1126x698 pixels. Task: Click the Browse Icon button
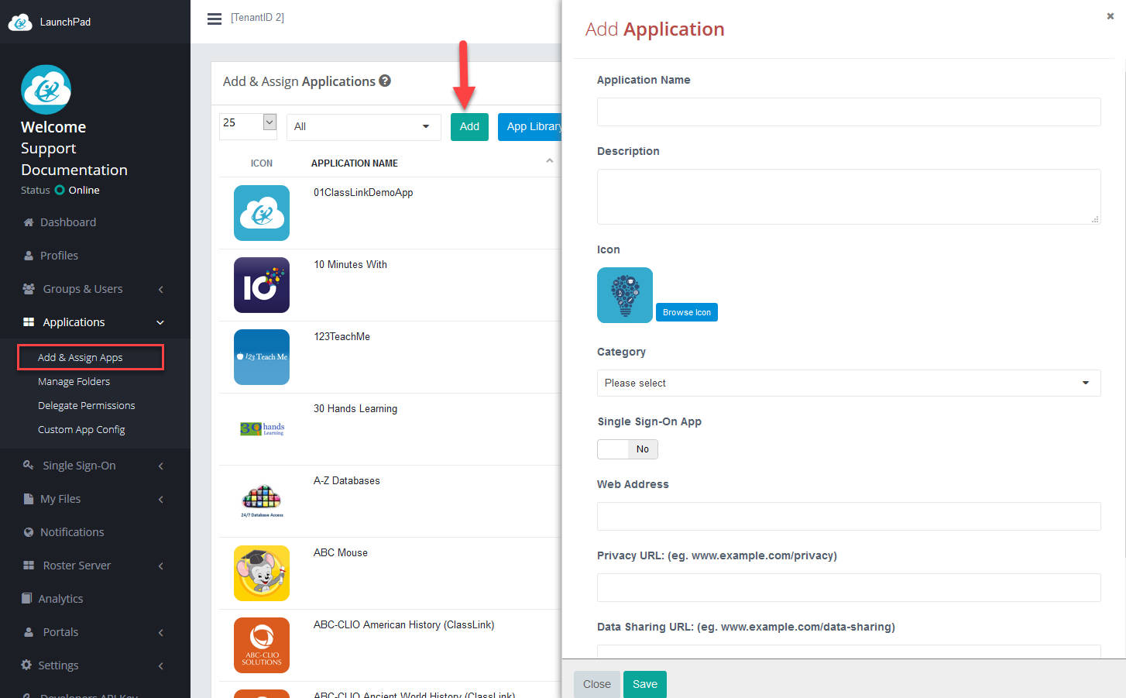pyautogui.click(x=687, y=312)
